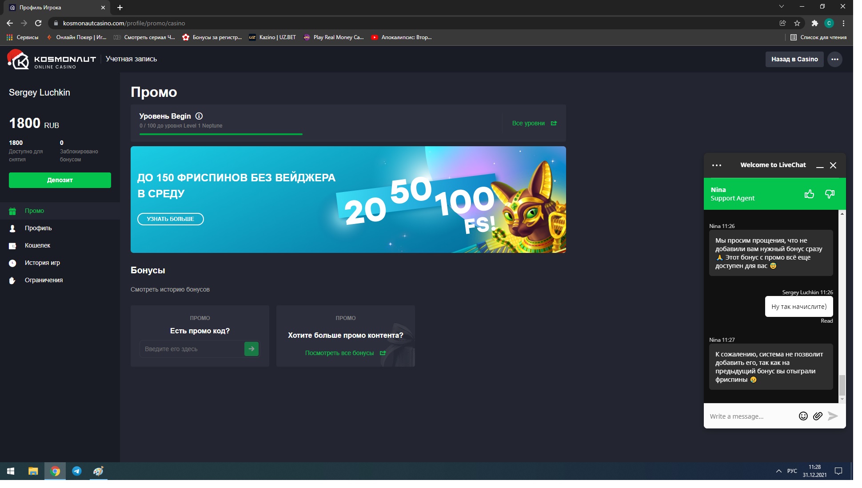Open Telegram from taskbar
862x488 pixels.
pos(77,471)
